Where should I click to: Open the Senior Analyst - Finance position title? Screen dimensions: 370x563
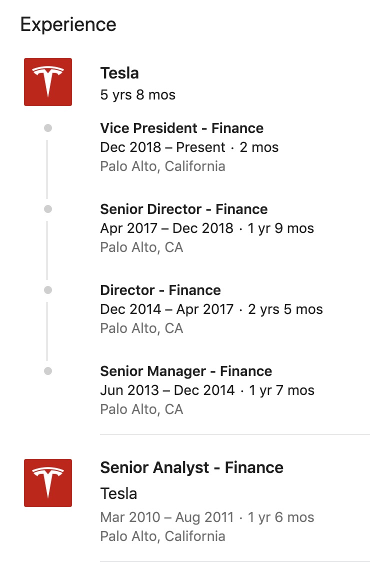coord(191,467)
